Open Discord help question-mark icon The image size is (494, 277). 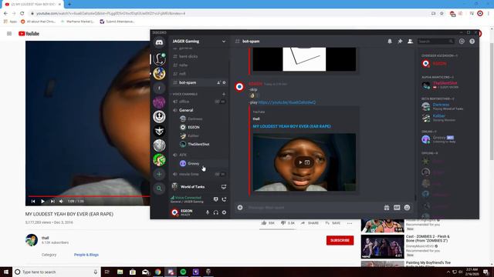point(472,41)
